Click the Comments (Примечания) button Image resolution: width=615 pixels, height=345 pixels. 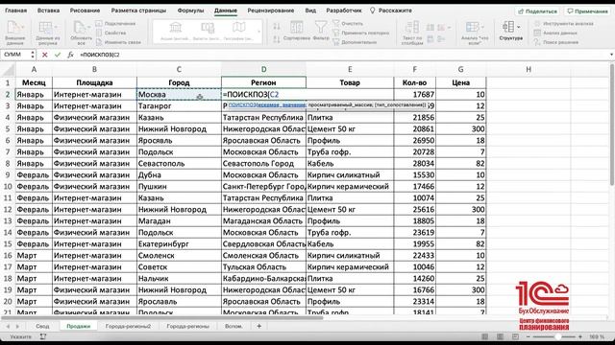[x=587, y=11]
